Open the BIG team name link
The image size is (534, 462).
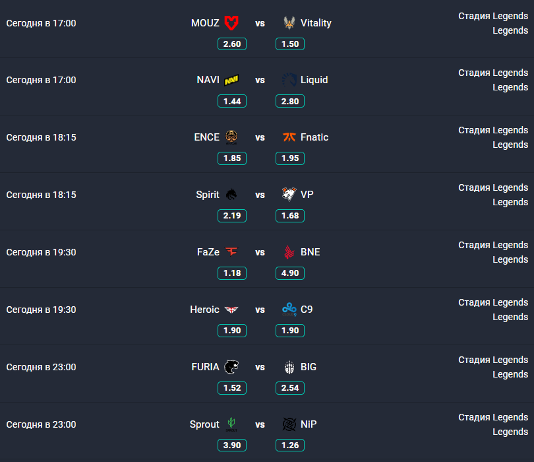(309, 367)
